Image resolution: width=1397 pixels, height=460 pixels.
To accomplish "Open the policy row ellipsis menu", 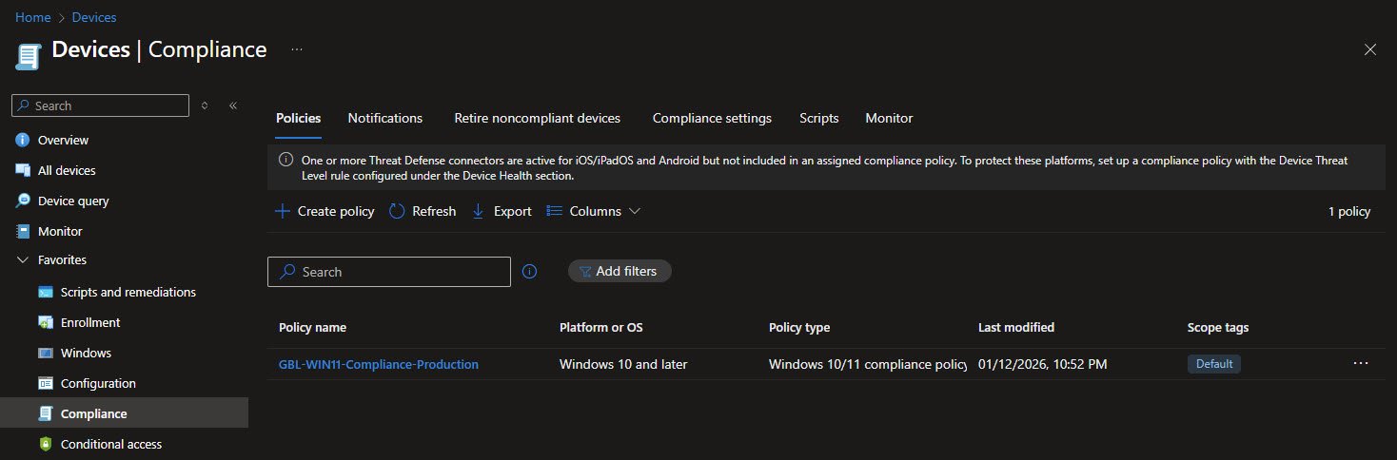I will (1360, 364).
